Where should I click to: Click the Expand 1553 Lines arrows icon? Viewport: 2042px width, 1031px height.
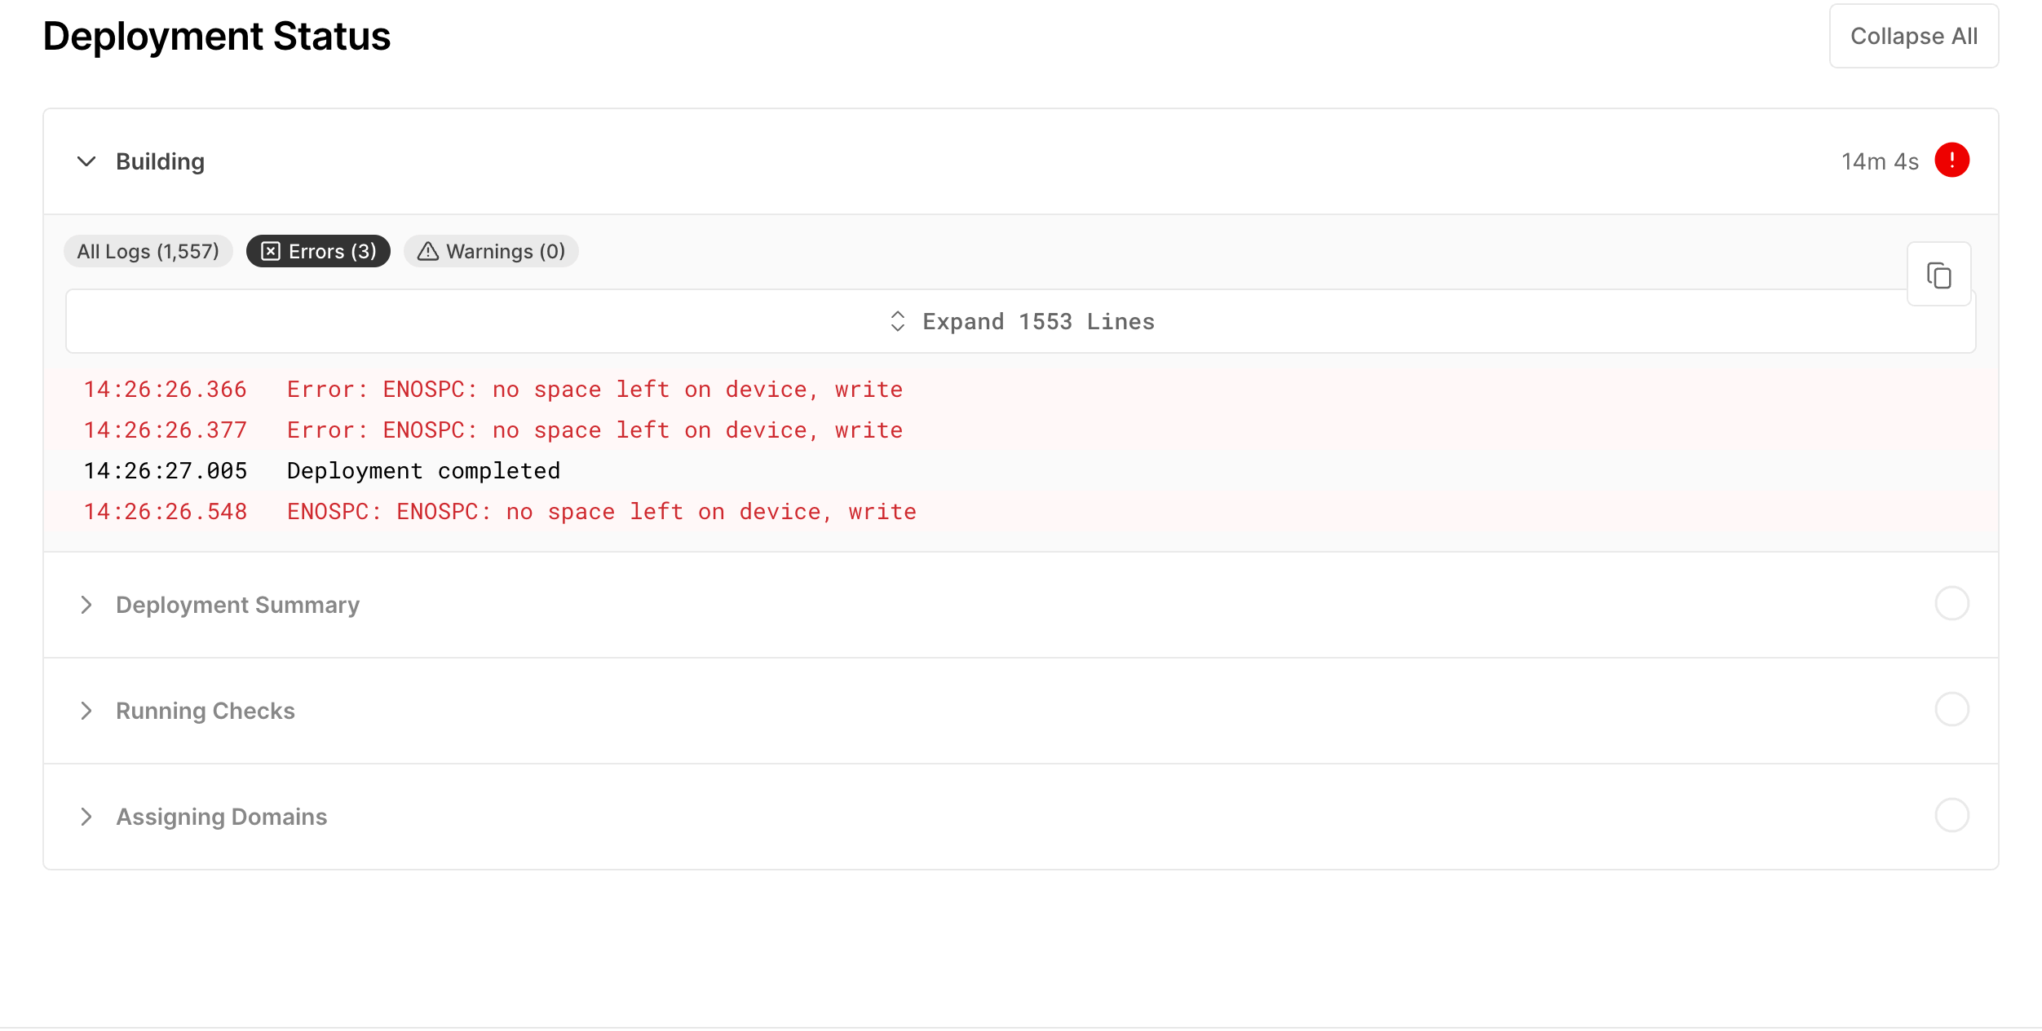point(897,322)
